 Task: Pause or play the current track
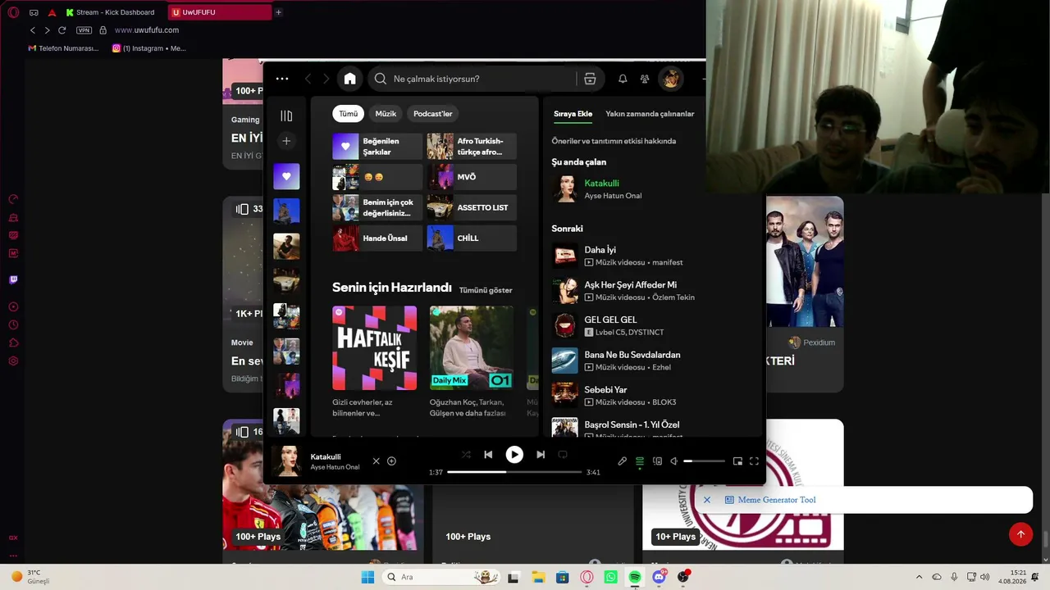tap(514, 454)
